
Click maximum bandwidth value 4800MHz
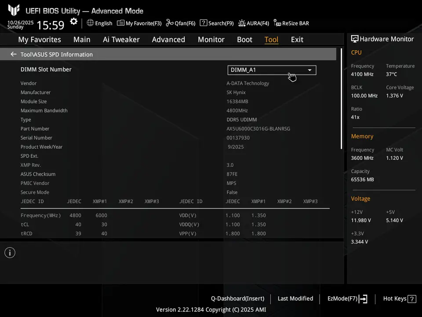click(237, 111)
